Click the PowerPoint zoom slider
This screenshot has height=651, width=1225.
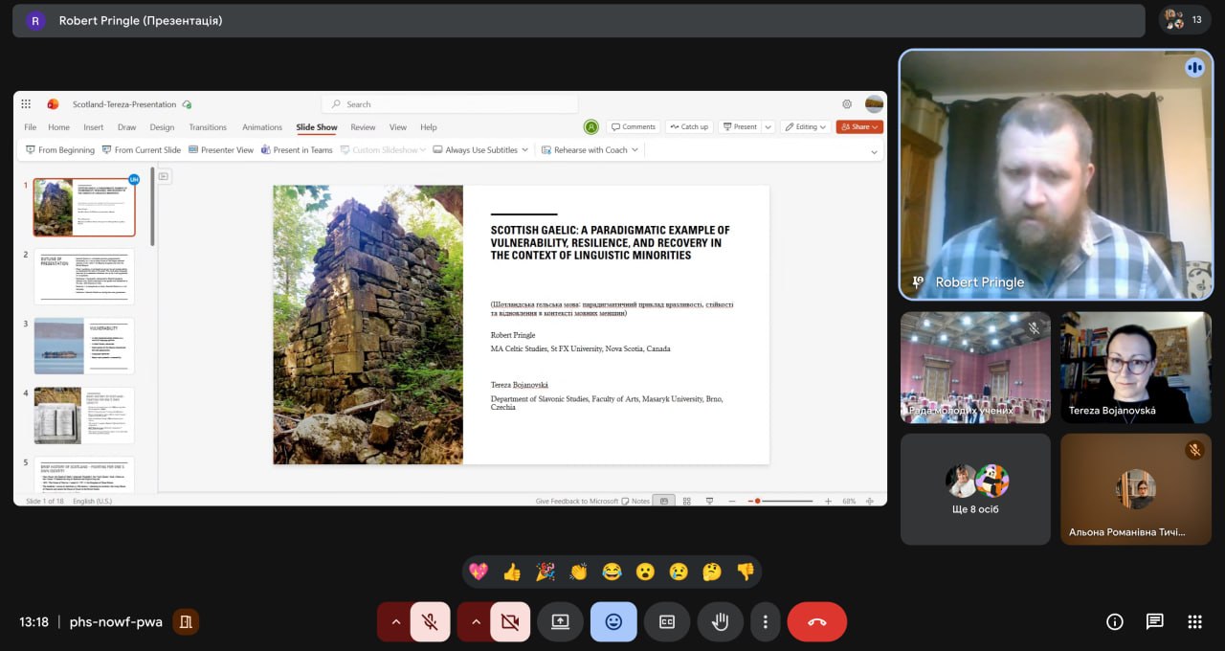pyautogui.click(x=785, y=501)
